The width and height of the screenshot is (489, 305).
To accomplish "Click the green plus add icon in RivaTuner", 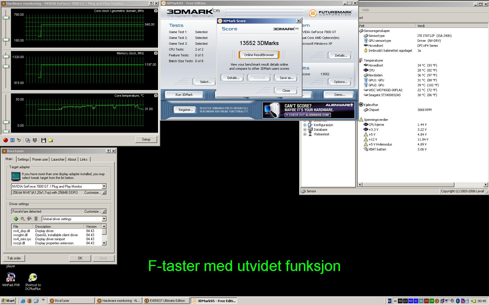I will pos(16,219).
